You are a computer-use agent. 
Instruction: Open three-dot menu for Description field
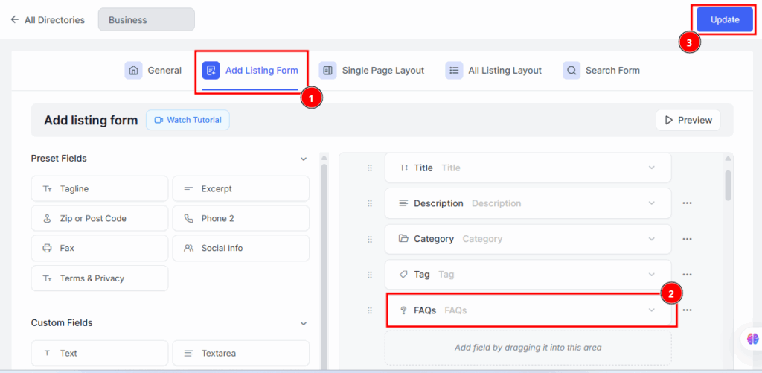tap(687, 203)
